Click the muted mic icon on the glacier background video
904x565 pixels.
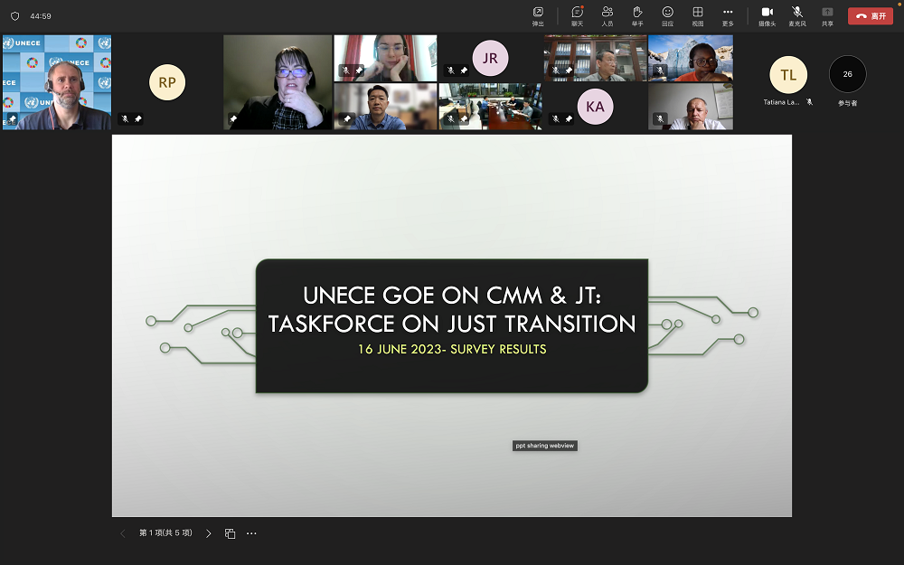(x=661, y=71)
